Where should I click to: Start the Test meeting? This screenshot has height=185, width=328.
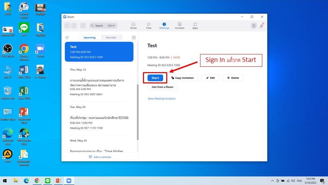pos(155,78)
